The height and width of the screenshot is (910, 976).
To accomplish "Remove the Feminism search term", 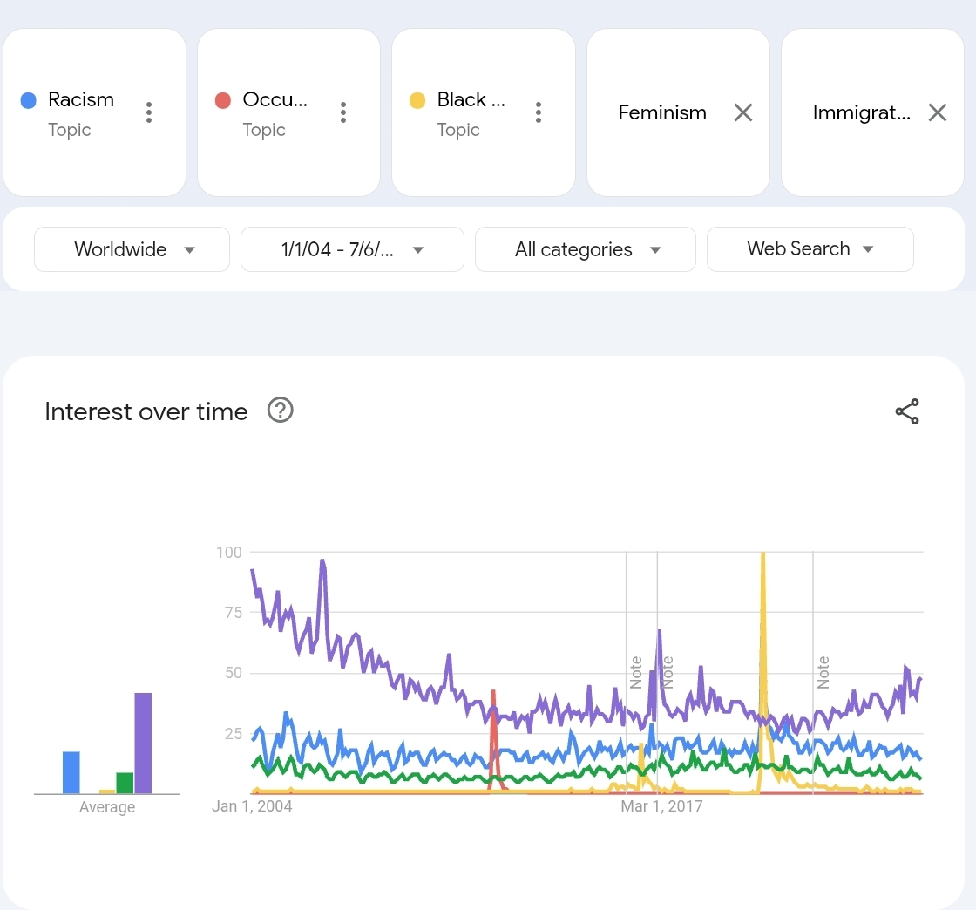I will tap(743, 112).
